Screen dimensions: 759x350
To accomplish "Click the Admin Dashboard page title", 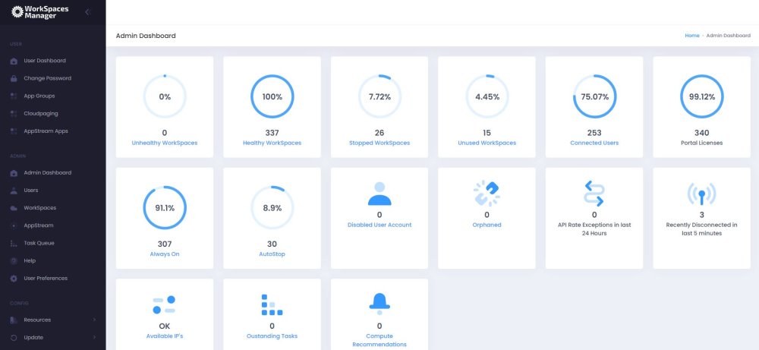I will tap(146, 36).
